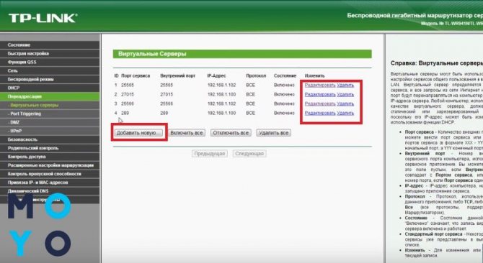The image size is (483, 263).
Task: Edit entry ID 1 via Редактировать
Action: point(320,85)
